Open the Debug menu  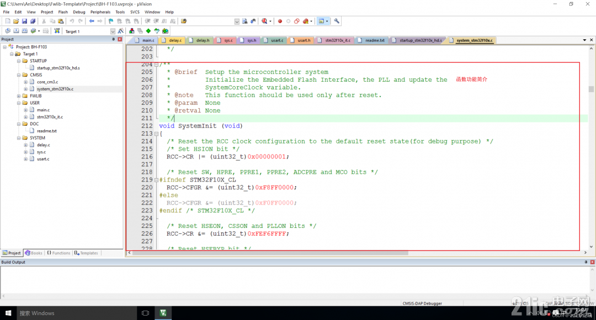tap(79, 12)
